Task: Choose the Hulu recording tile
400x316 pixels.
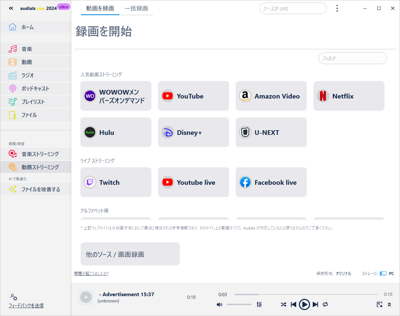Action: (116, 132)
